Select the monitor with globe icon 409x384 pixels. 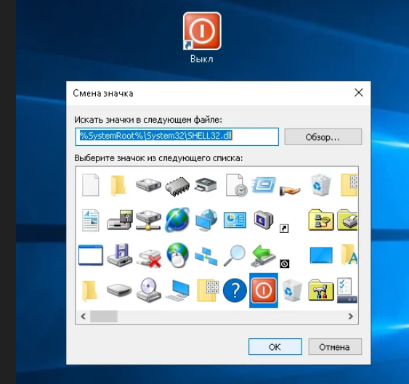click(x=206, y=220)
